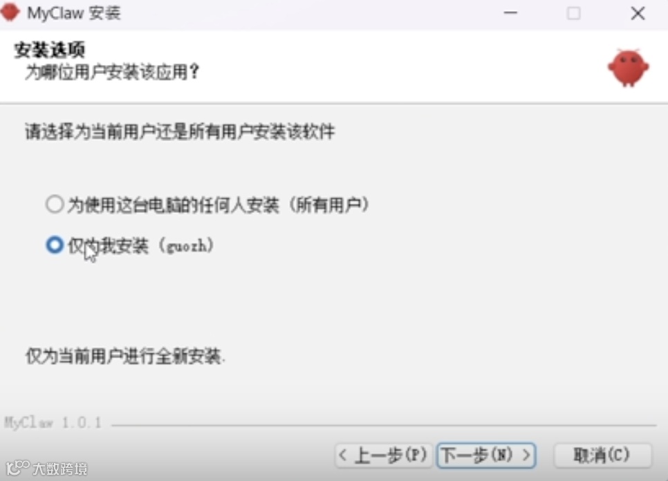Select install only for me (guozh) option
This screenshot has height=481, width=668.
(x=55, y=245)
